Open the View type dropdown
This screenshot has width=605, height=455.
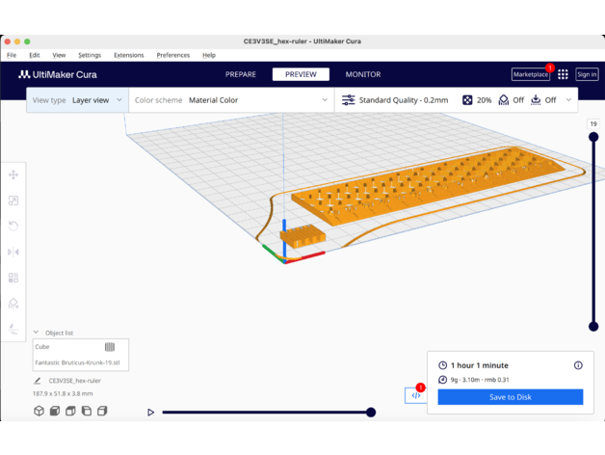(77, 100)
